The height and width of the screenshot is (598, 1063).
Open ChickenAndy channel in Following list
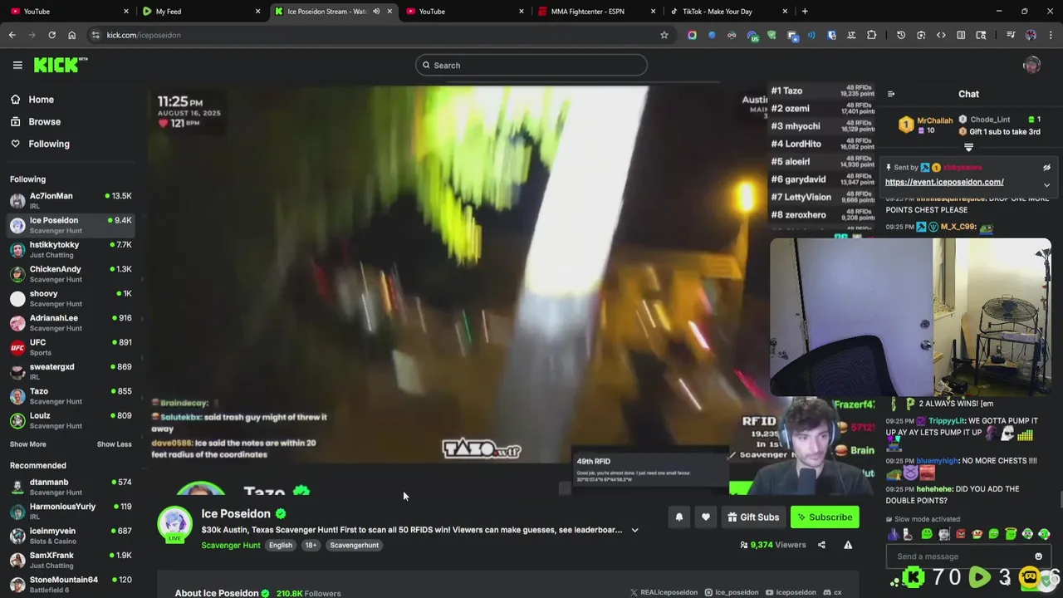[x=70, y=273]
